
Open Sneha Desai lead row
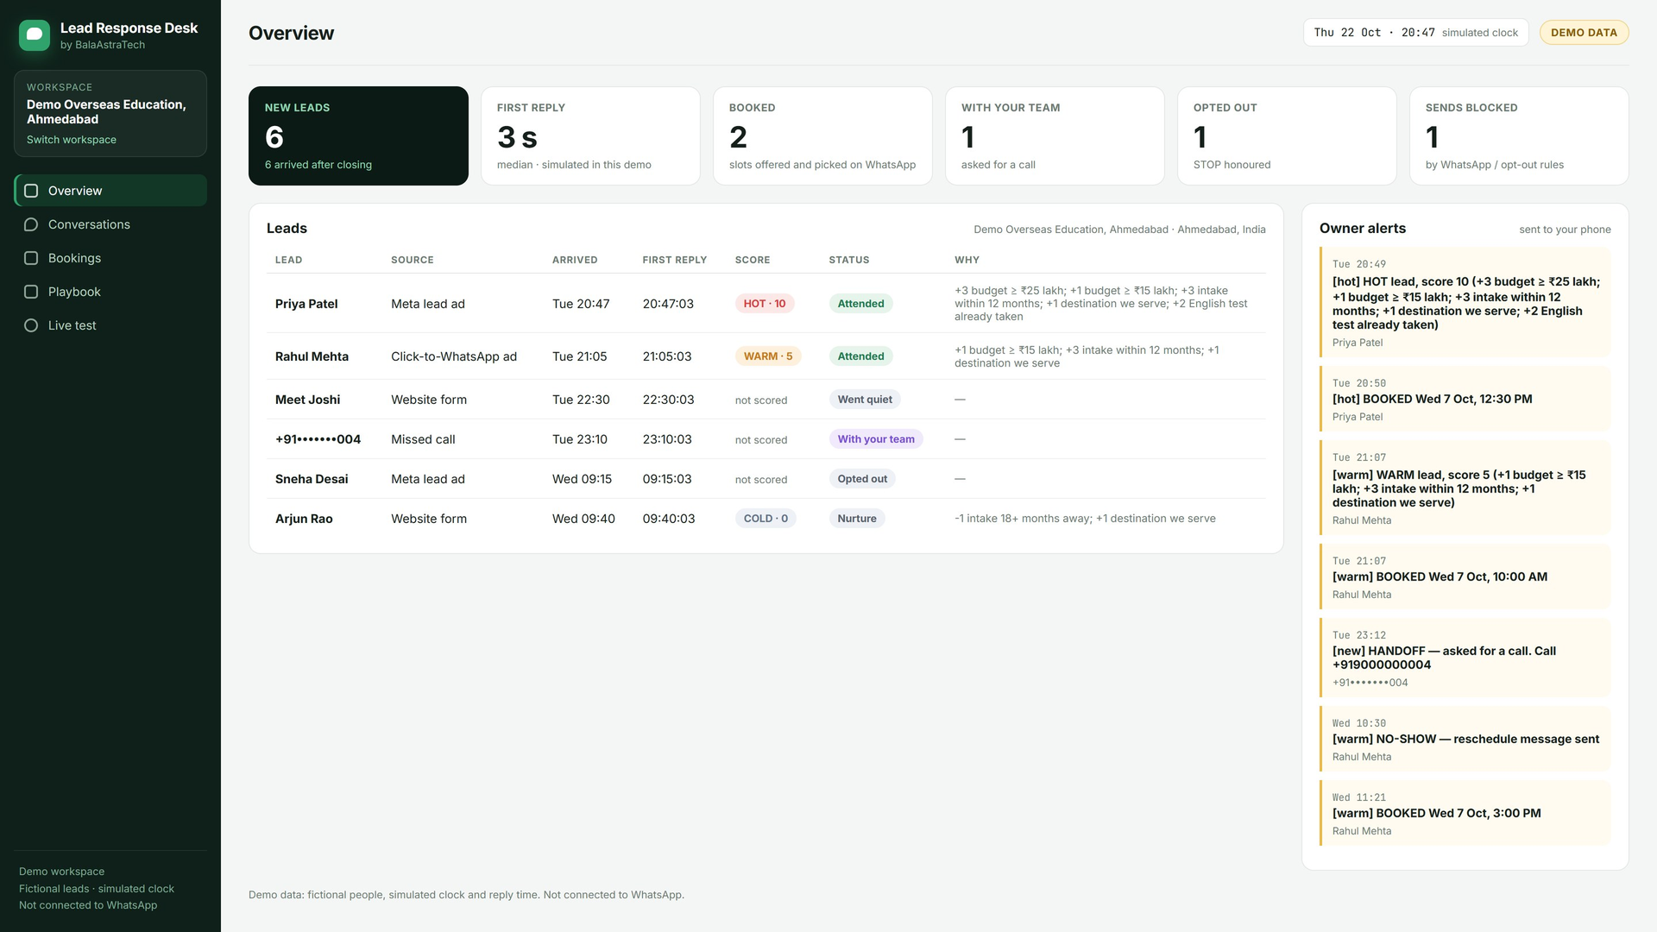(765, 479)
